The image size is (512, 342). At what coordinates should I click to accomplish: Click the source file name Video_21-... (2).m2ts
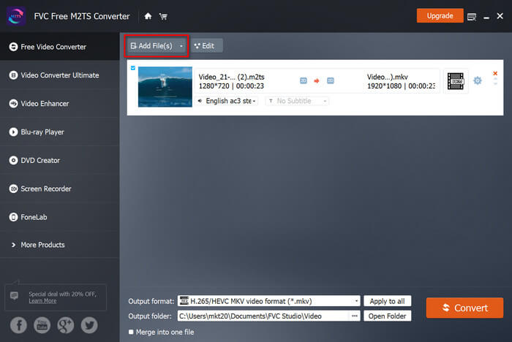(232, 77)
